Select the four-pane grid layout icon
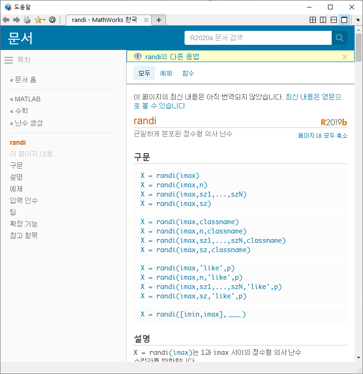The height and width of the screenshot is (374, 363). point(313,20)
